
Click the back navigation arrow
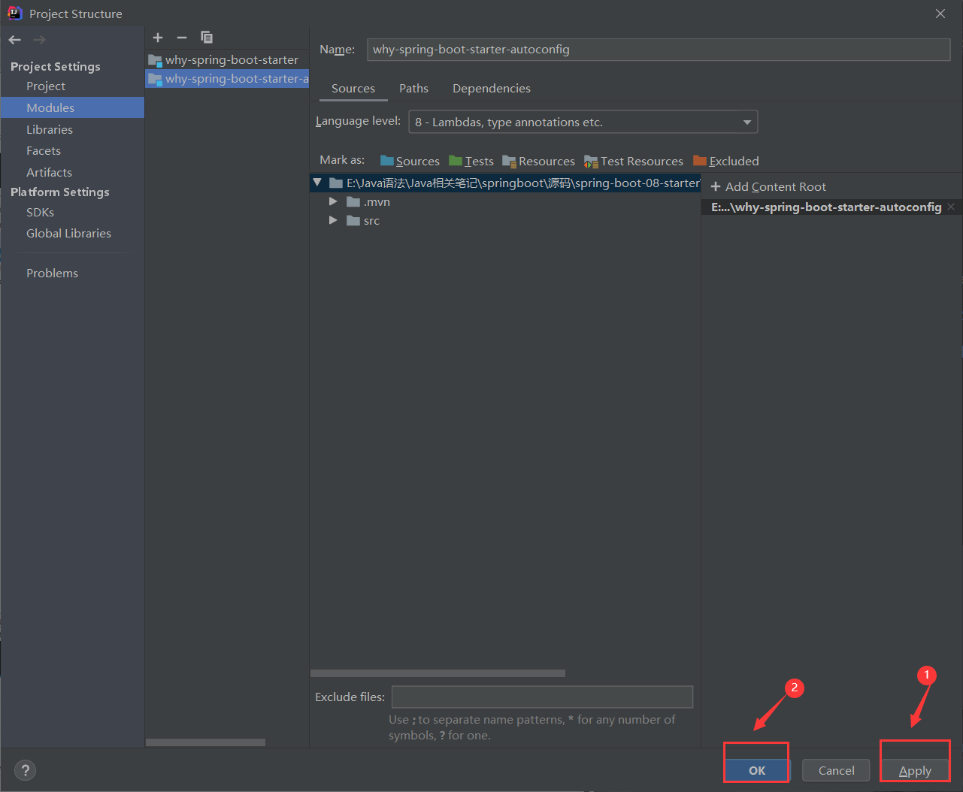pyautogui.click(x=15, y=40)
